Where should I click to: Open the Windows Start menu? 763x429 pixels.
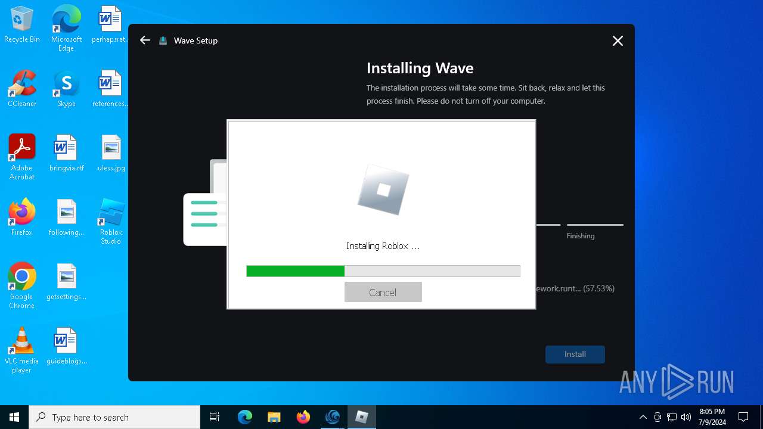(14, 417)
